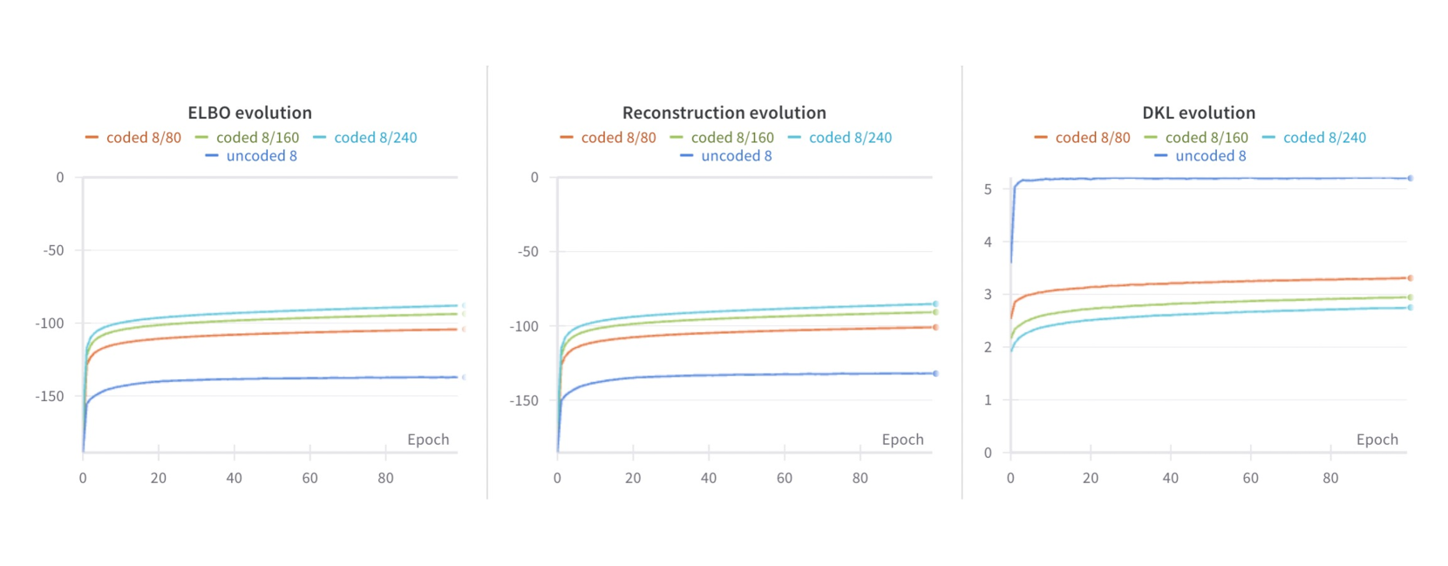Select the DKL evolution chart title
This screenshot has height=566, width=1448.
(x=1199, y=113)
